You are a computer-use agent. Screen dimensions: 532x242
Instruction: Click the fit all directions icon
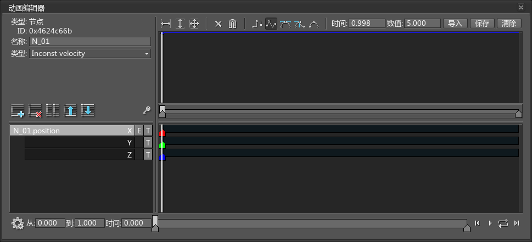pos(194,24)
